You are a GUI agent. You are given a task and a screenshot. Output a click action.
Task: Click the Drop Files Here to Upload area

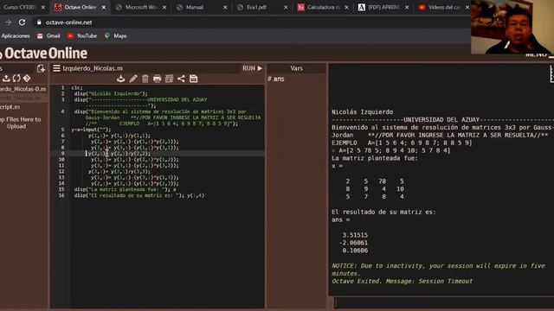coord(21,123)
